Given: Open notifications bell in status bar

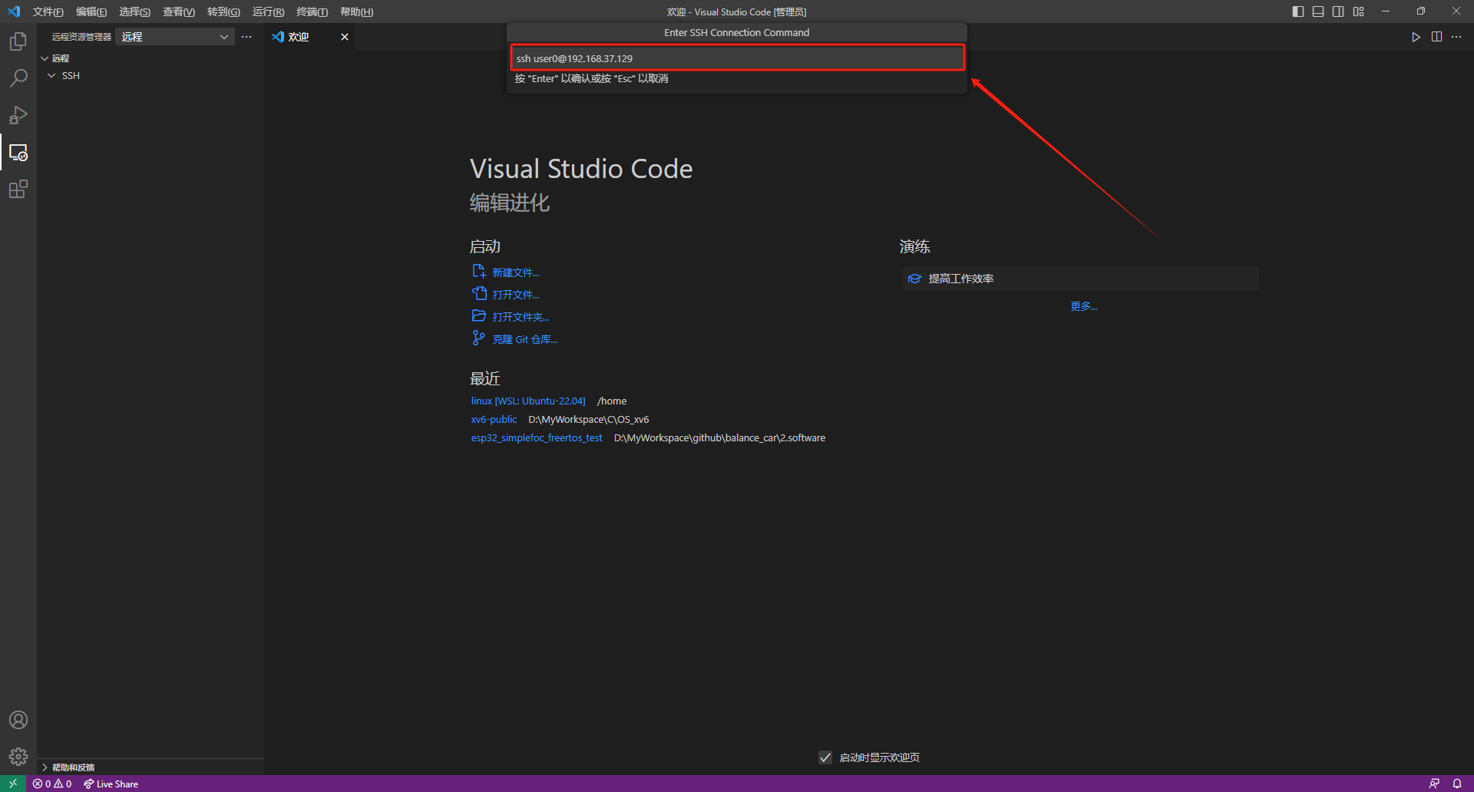Looking at the screenshot, I should click(1457, 784).
